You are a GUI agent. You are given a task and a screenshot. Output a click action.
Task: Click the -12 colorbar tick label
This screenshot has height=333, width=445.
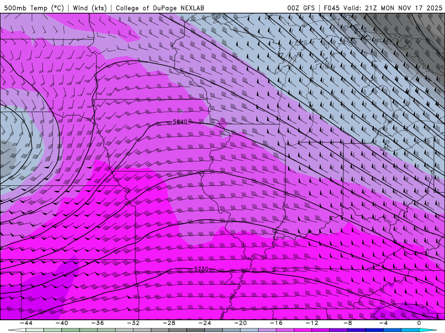pyautogui.click(x=312, y=323)
